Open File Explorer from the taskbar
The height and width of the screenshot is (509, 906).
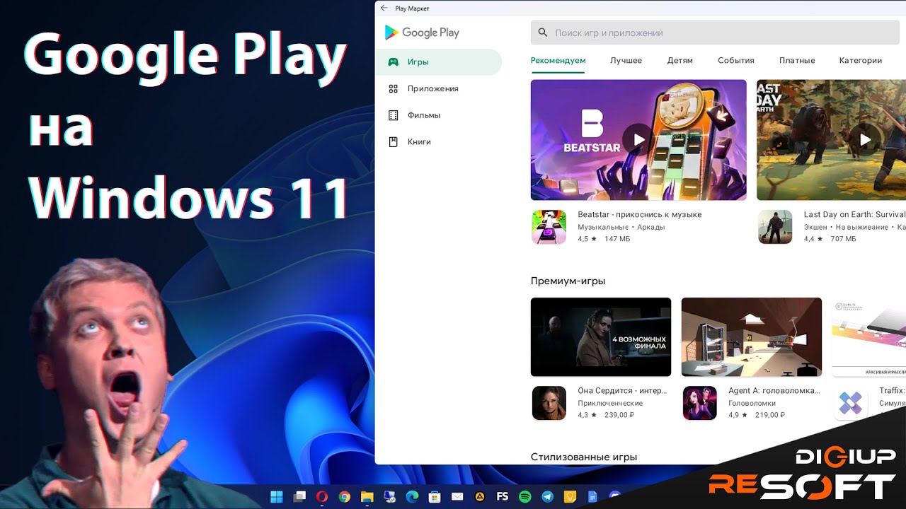tap(367, 497)
